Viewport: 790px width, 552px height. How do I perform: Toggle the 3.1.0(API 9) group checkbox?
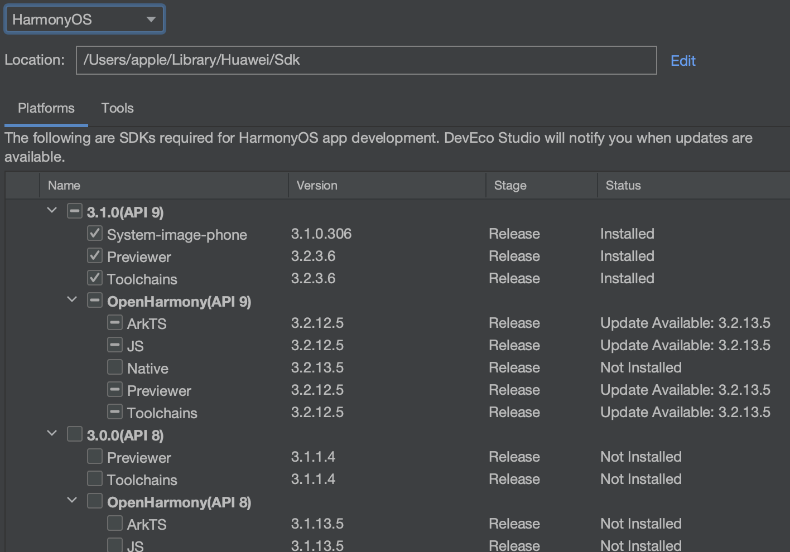coord(75,211)
